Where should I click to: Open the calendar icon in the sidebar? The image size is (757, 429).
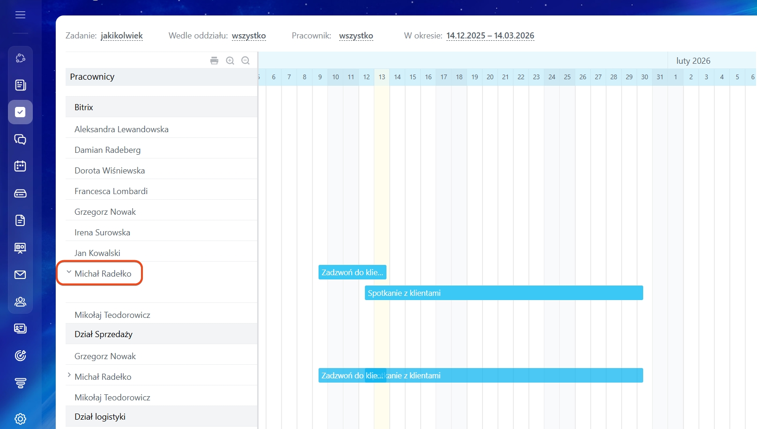20,166
